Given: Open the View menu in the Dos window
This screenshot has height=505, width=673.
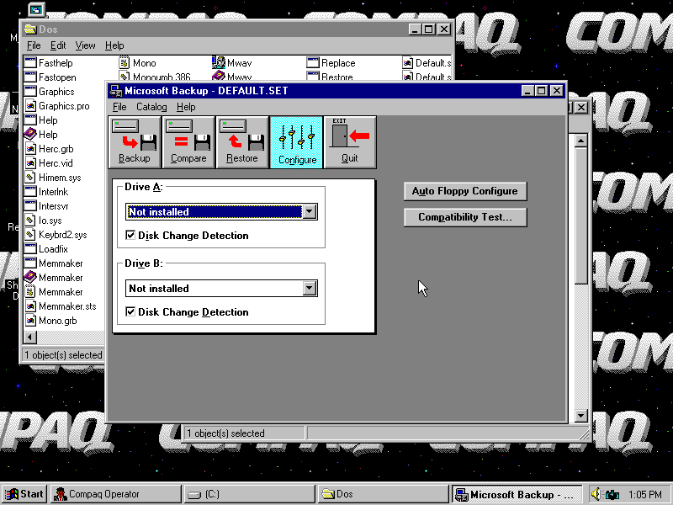Looking at the screenshot, I should tap(85, 45).
